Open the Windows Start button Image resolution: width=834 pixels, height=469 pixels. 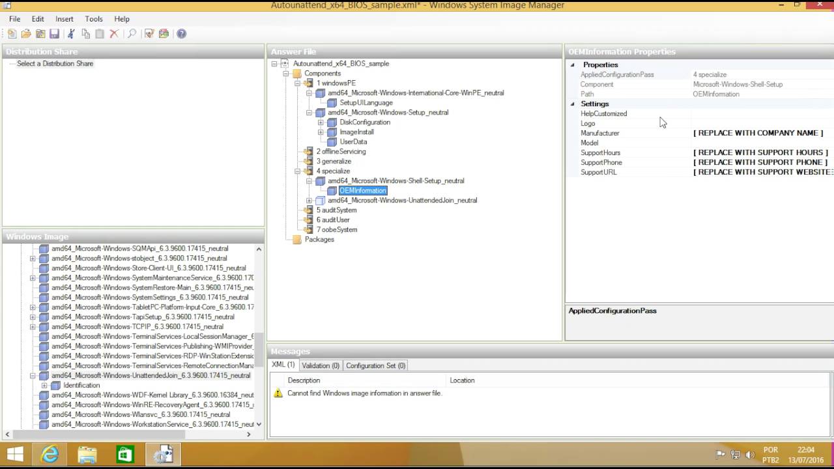pyautogui.click(x=14, y=454)
